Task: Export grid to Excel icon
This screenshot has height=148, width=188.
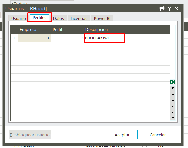Action: click(172, 82)
